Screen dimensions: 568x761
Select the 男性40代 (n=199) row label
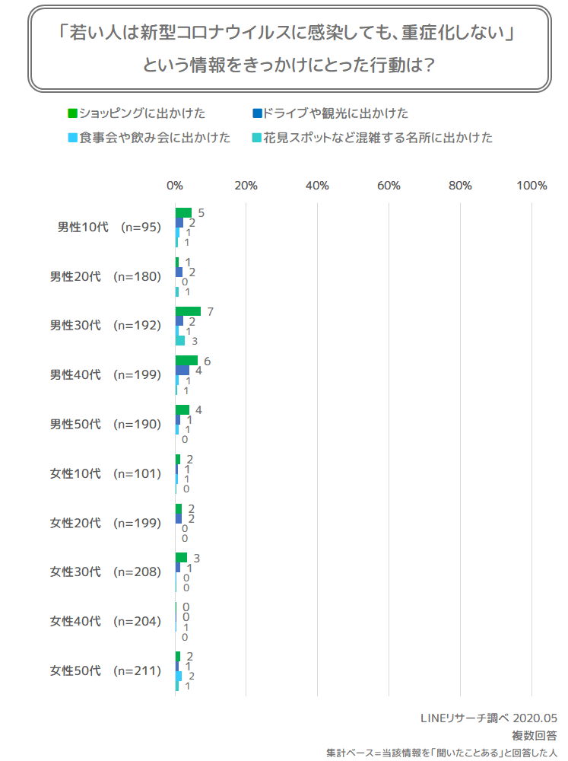(x=105, y=374)
